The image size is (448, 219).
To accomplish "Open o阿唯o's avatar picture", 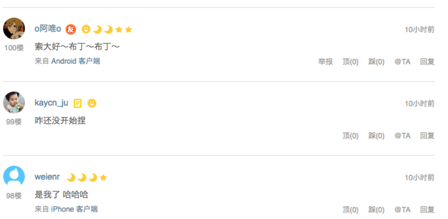I will tap(14, 29).
